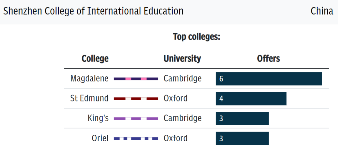Click the King's offers bar showing 3
The width and height of the screenshot is (338, 151).
coord(242,118)
